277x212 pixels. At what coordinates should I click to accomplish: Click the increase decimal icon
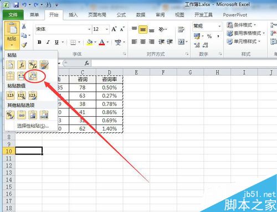tap(197, 45)
